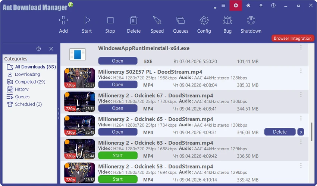317x186 pixels.
Task: Select All Downloads (35) category
Action: point(31,67)
